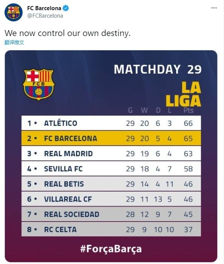Click the La Liga logo text
224x264 pixels.
(x=183, y=94)
